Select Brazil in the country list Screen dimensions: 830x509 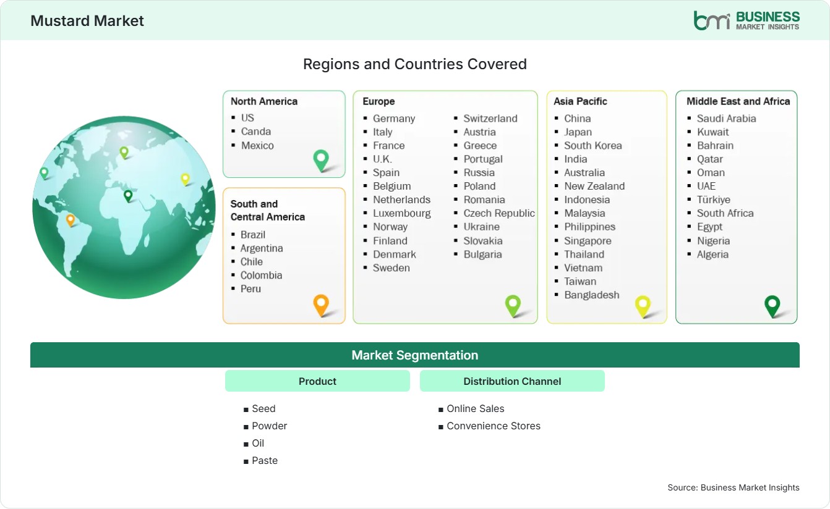pos(253,234)
